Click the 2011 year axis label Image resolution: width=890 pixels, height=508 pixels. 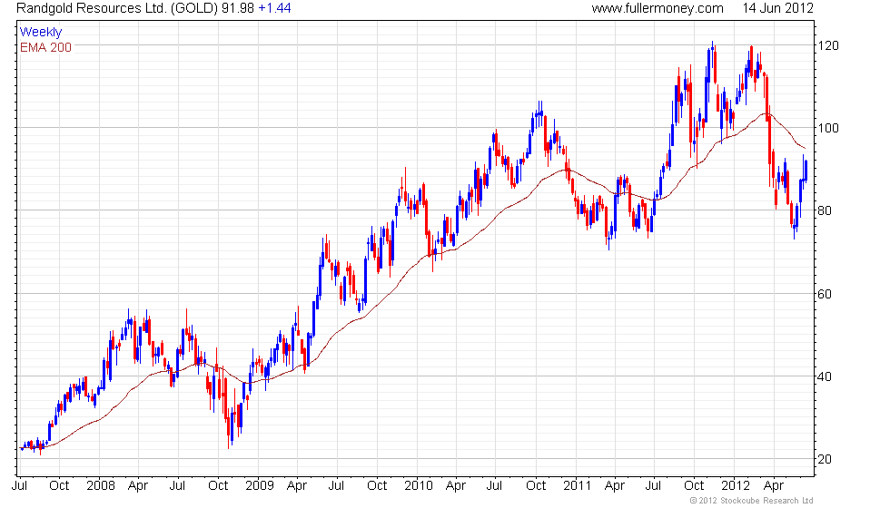(578, 486)
